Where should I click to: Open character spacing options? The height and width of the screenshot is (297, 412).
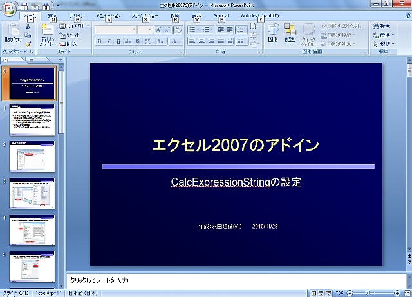click(148, 41)
